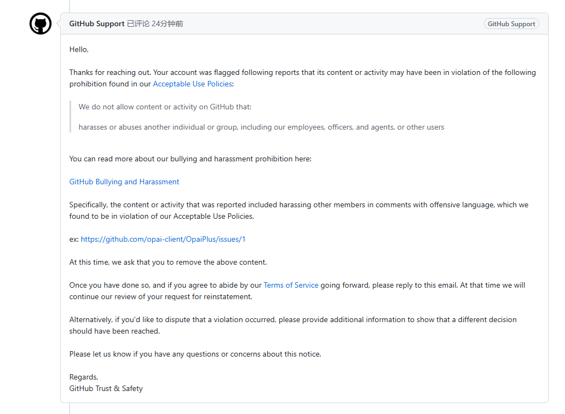Click the GitHub Support author name
This screenshot has width=565, height=414.
point(96,24)
